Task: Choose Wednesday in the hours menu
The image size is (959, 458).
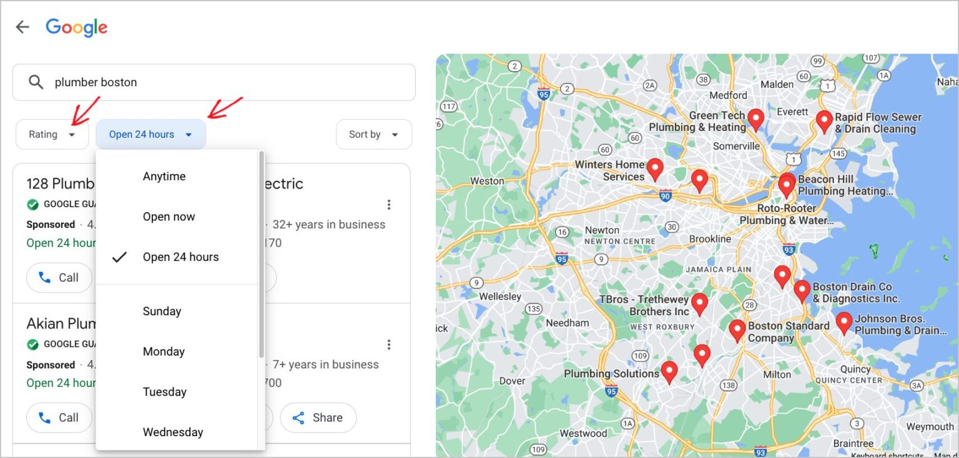Action: [174, 432]
